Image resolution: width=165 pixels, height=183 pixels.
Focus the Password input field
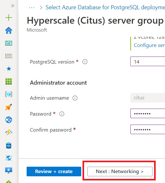148,113
